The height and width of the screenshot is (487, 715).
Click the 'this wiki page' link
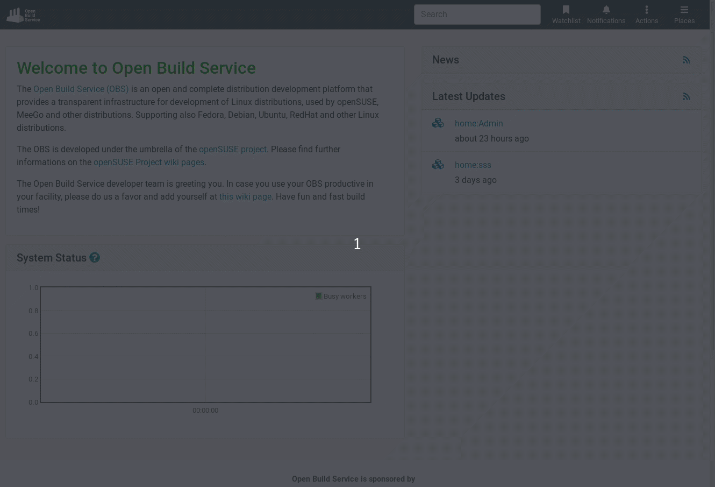[x=245, y=197]
